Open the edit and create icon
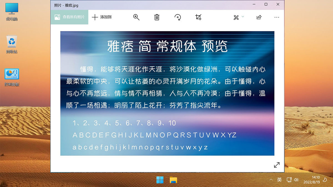Screen dimensions: 333x187 [x=236, y=17]
